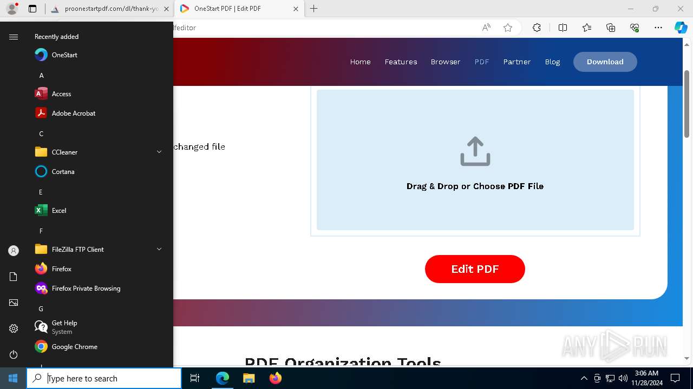This screenshot has width=693, height=389.
Task: Jump to letter F section header
Action: (x=41, y=231)
